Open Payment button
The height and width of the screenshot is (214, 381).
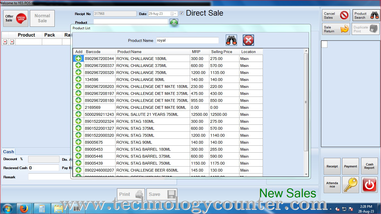pyautogui.click(x=351, y=166)
